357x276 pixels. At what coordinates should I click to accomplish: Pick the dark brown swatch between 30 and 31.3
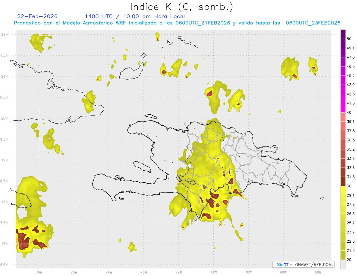point(343,181)
